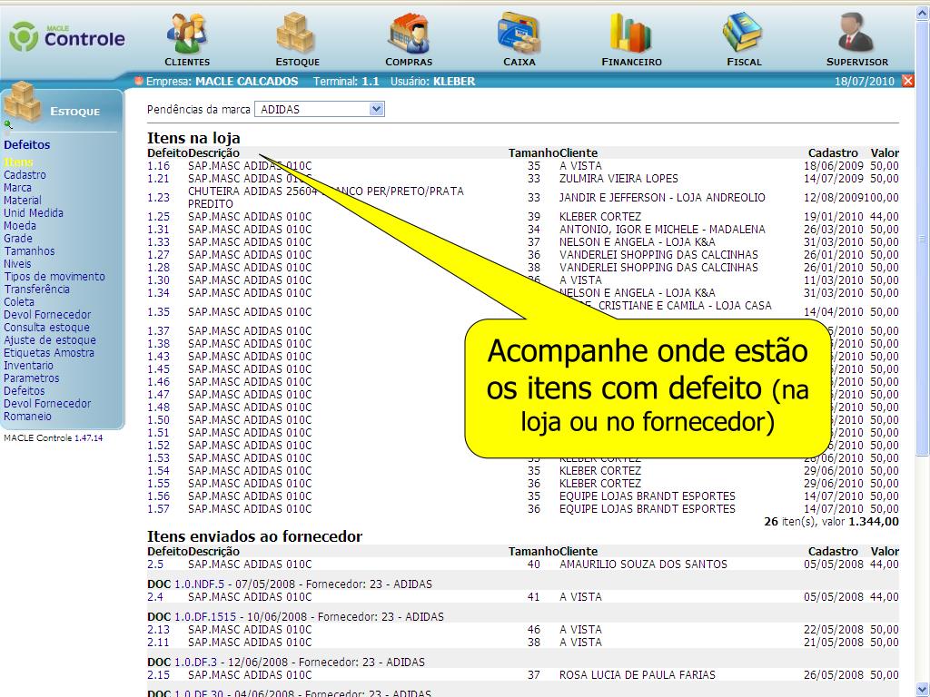Image resolution: width=930 pixels, height=697 pixels.
Task: Open the Compras module icon
Action: (409, 34)
